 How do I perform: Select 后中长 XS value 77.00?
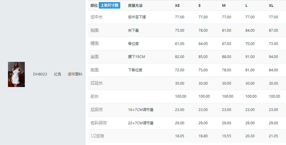pyautogui.click(x=180, y=17)
